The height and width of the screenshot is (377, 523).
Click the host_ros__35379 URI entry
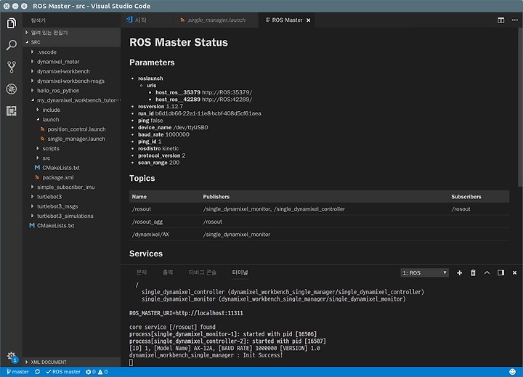coord(204,92)
